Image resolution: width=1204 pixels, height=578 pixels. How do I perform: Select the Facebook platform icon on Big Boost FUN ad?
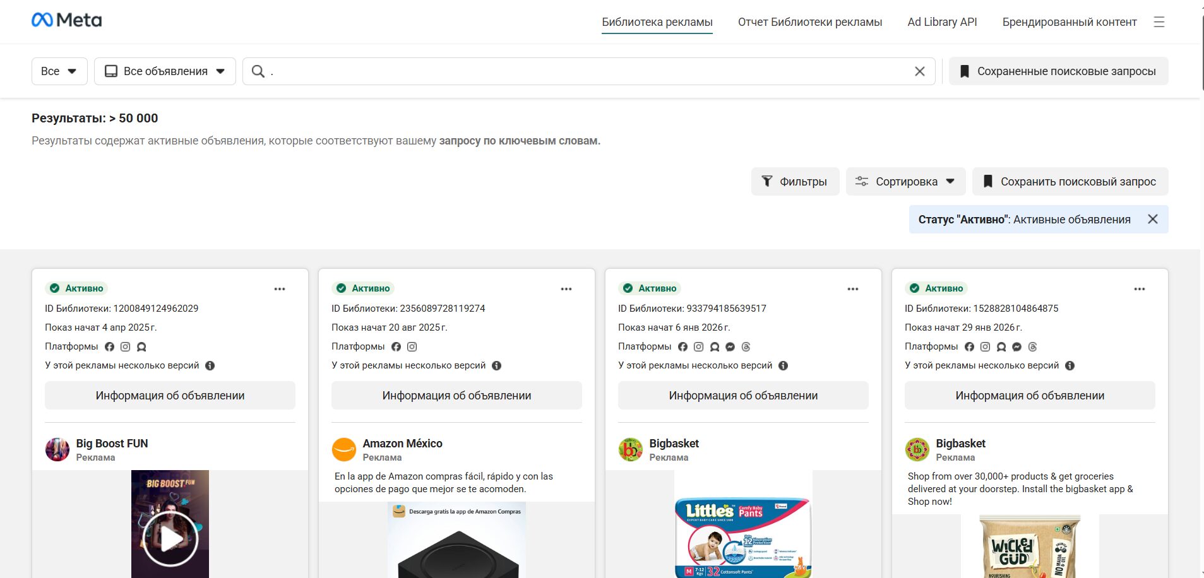coord(110,346)
